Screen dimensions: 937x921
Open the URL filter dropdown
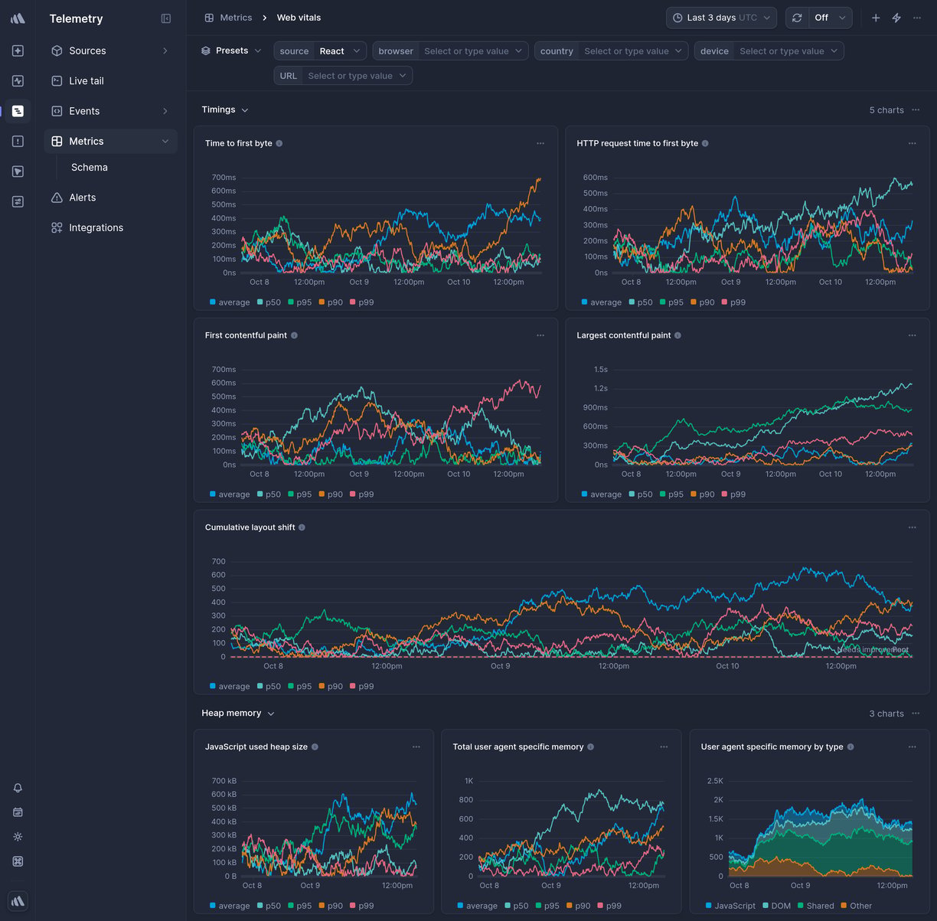(x=343, y=76)
